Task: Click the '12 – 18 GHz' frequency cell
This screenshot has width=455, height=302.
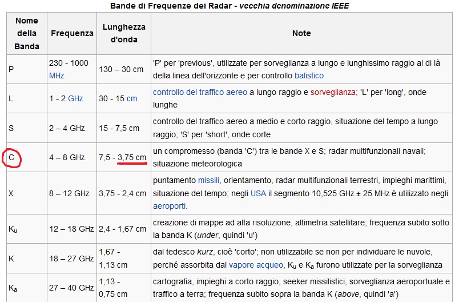Action: click(x=72, y=229)
